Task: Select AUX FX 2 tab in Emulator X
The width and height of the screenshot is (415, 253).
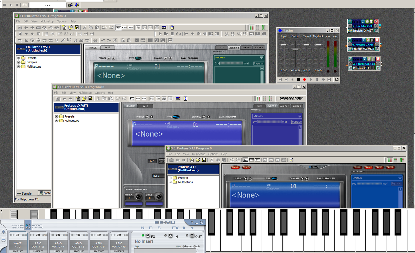Action: click(247, 48)
